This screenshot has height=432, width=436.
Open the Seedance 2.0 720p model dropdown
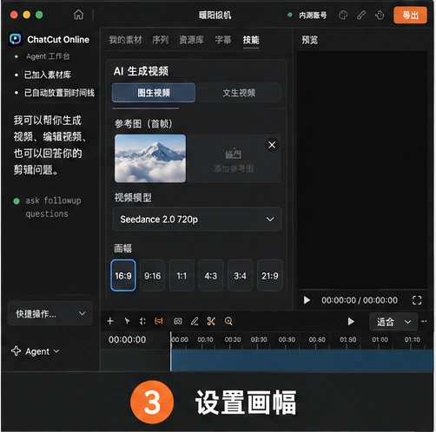[197, 219]
